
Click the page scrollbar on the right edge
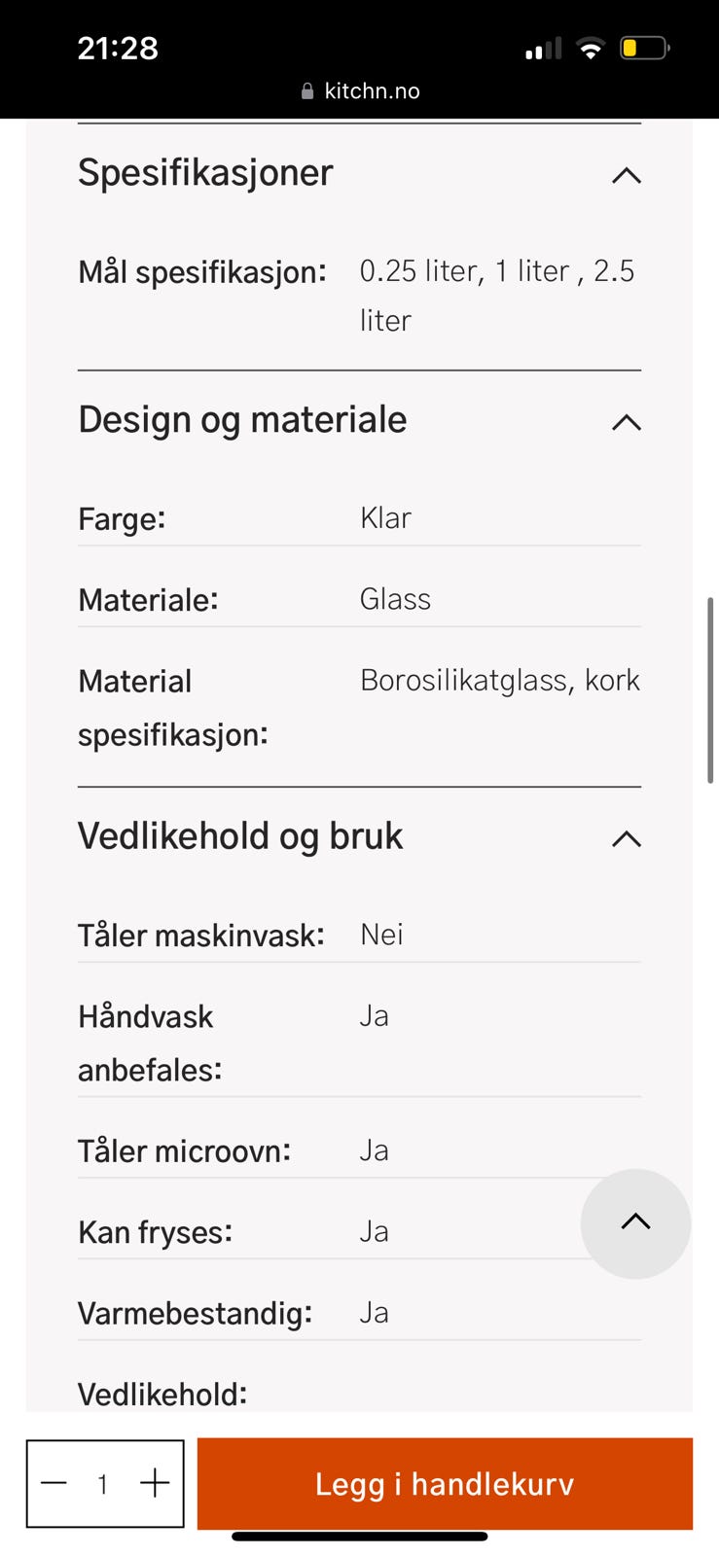(711, 690)
